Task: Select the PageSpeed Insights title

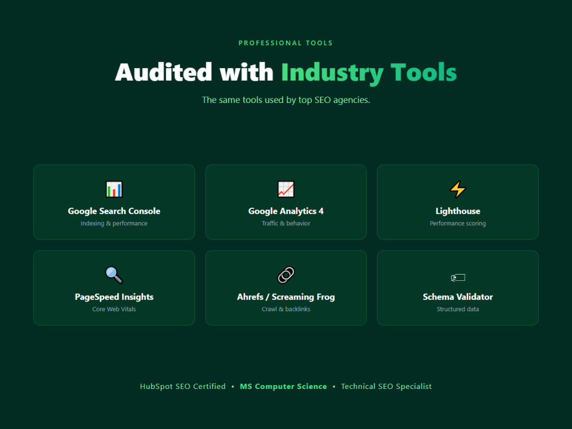Action: tap(114, 297)
